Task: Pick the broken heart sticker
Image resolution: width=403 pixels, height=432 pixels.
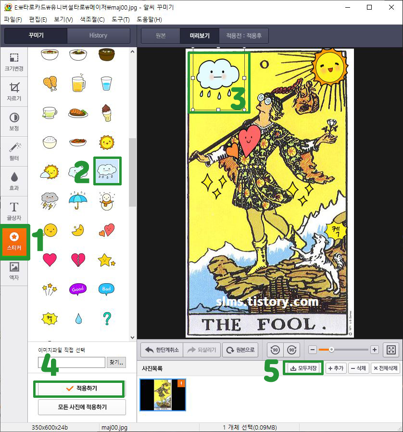Action: click(x=78, y=260)
